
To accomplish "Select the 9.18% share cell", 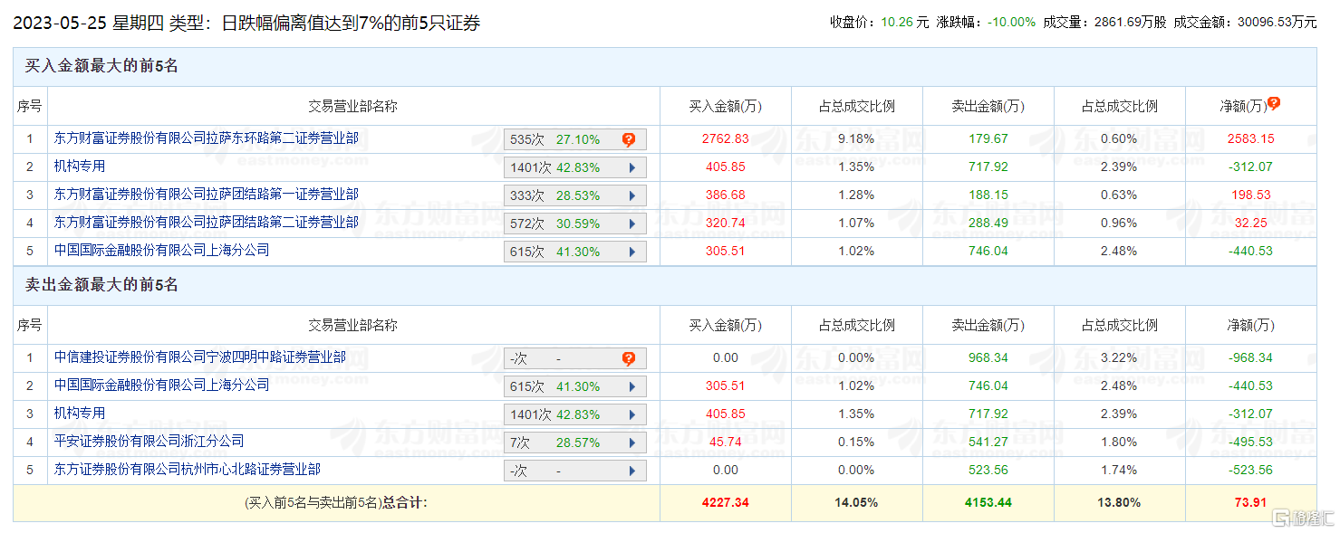I will click(x=856, y=139).
